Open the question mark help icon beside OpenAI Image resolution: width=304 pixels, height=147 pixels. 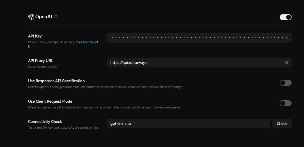[56, 17]
